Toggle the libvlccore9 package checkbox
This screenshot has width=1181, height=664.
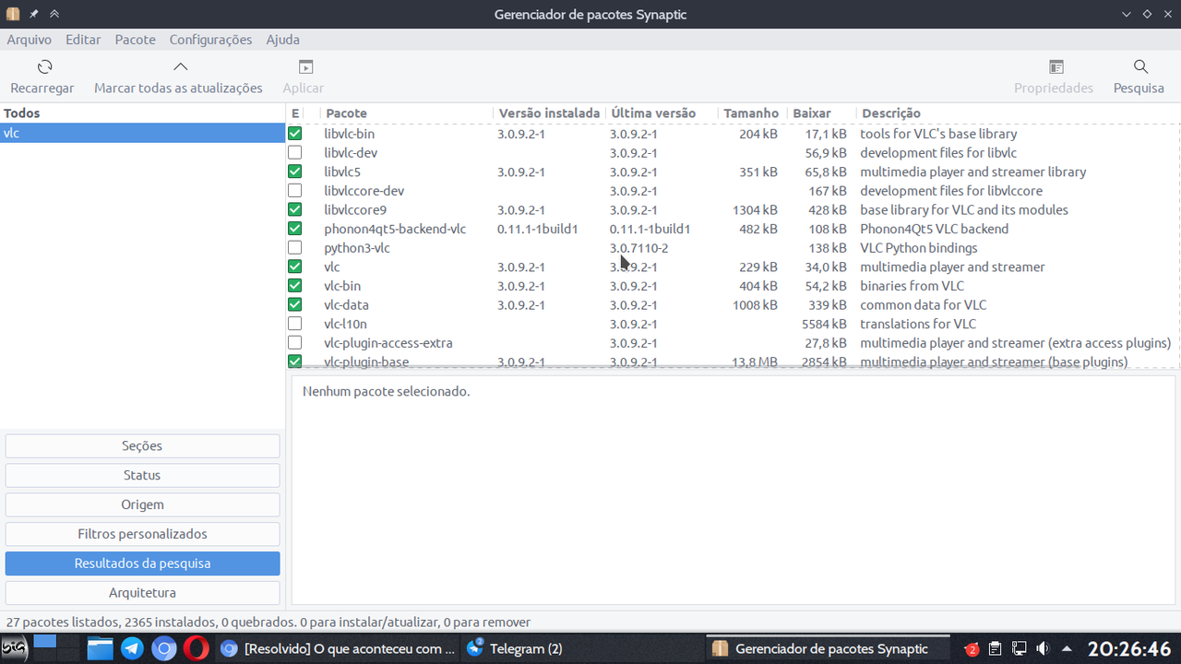pos(295,209)
